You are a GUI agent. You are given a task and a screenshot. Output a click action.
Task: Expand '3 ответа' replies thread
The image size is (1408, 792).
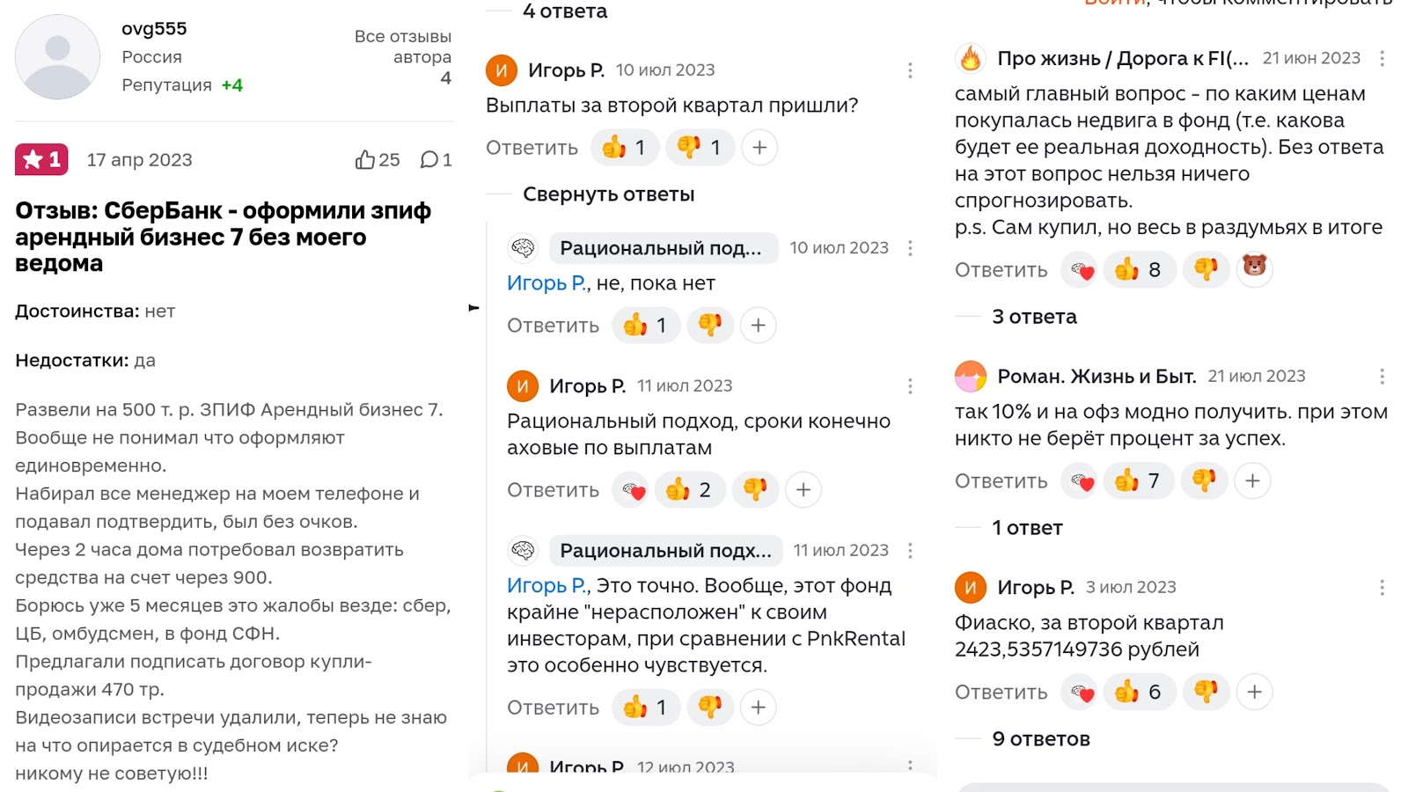pos(1034,317)
